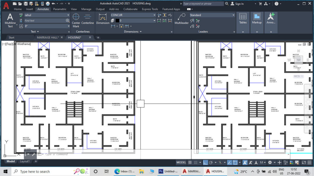Toggle object snap tracking in status bar
Screen dimensions: 314x176
[x=229, y=163]
